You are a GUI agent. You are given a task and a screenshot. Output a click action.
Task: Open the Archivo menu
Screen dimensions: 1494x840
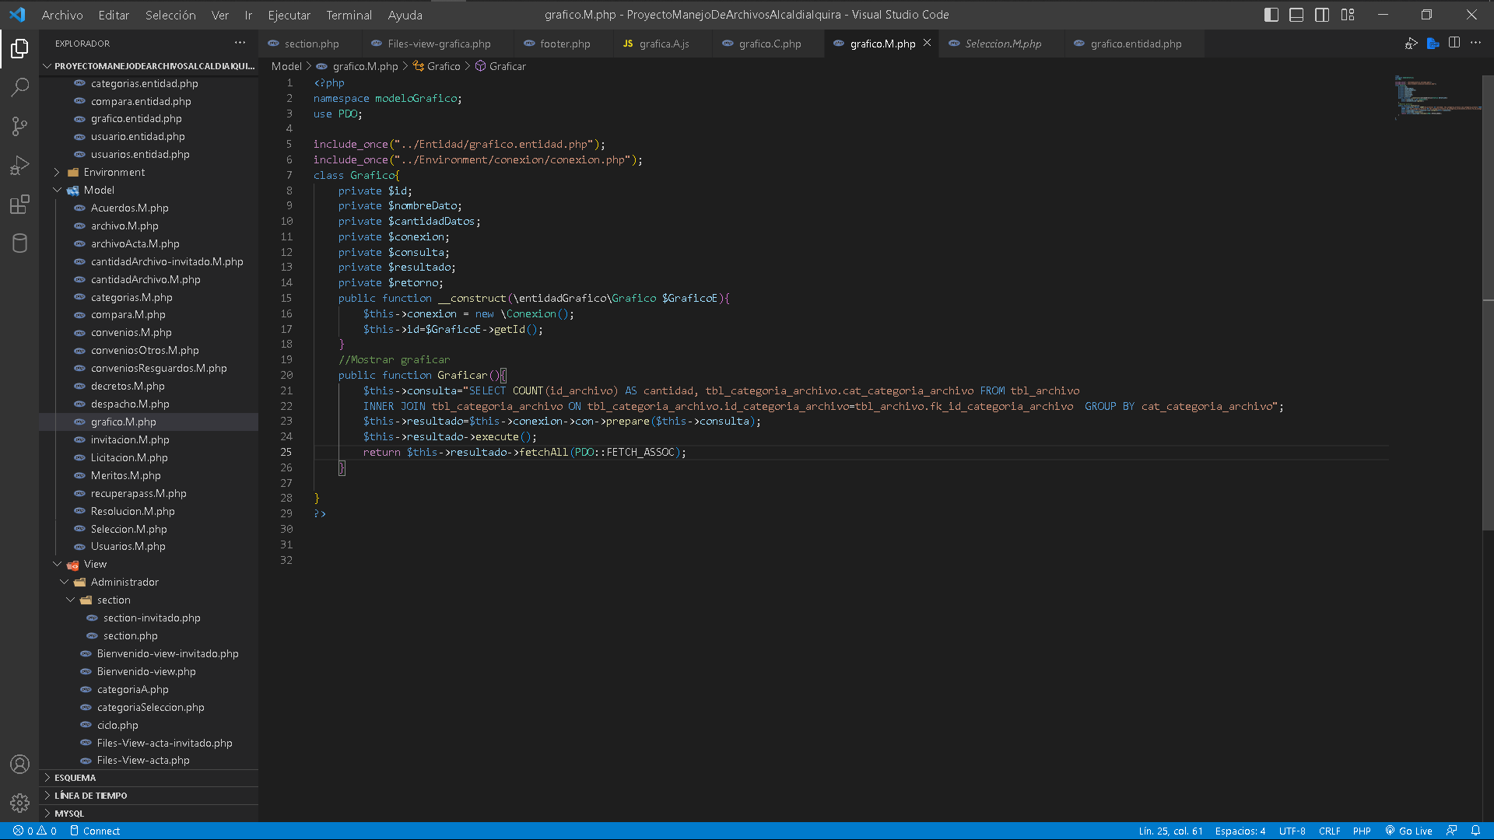coord(62,15)
